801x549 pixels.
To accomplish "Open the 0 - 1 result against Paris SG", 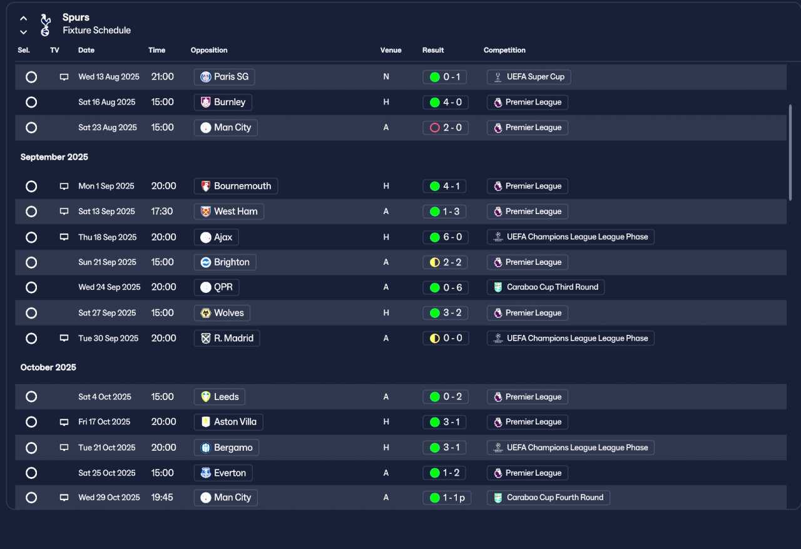I will point(445,77).
